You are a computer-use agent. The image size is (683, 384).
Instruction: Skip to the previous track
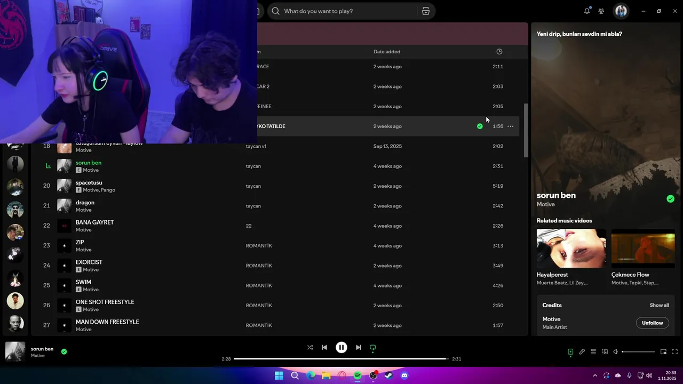point(324,347)
